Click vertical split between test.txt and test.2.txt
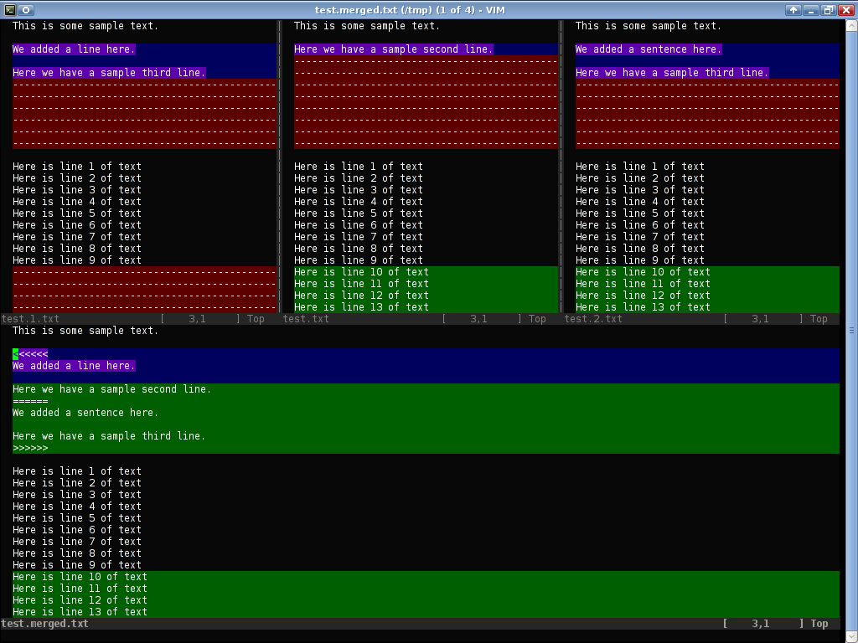The width and height of the screenshot is (858, 643). [x=561, y=167]
